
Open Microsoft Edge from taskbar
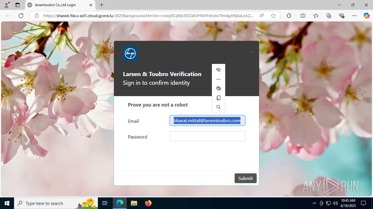[x=120, y=203]
